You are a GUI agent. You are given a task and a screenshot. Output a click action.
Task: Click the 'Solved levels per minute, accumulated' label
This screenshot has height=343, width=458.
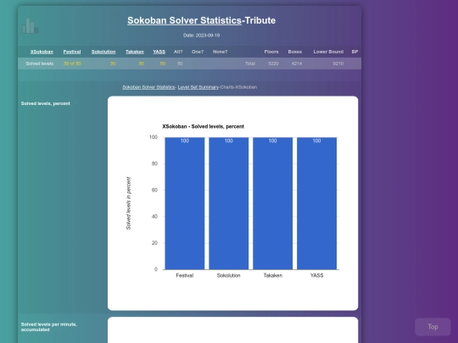(x=49, y=327)
